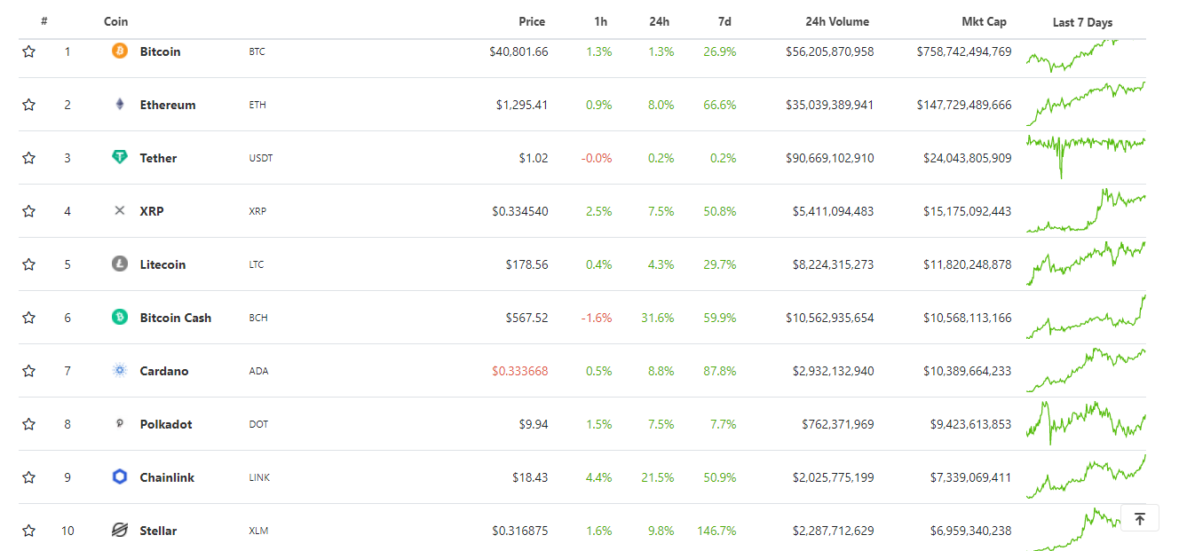This screenshot has height=551, width=1179.
Task: Sort by the 1h change column header
Action: click(601, 21)
